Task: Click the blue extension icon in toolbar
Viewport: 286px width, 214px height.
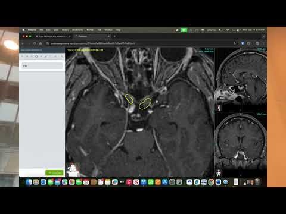Action: tap(243, 43)
